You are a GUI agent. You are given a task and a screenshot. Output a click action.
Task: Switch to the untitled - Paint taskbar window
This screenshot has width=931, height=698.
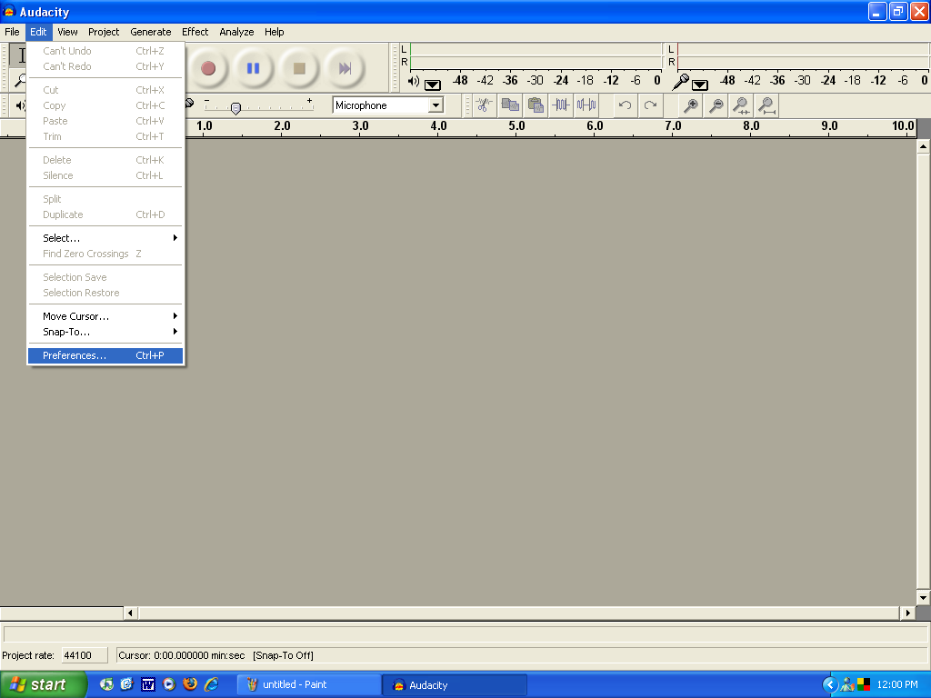(x=309, y=685)
